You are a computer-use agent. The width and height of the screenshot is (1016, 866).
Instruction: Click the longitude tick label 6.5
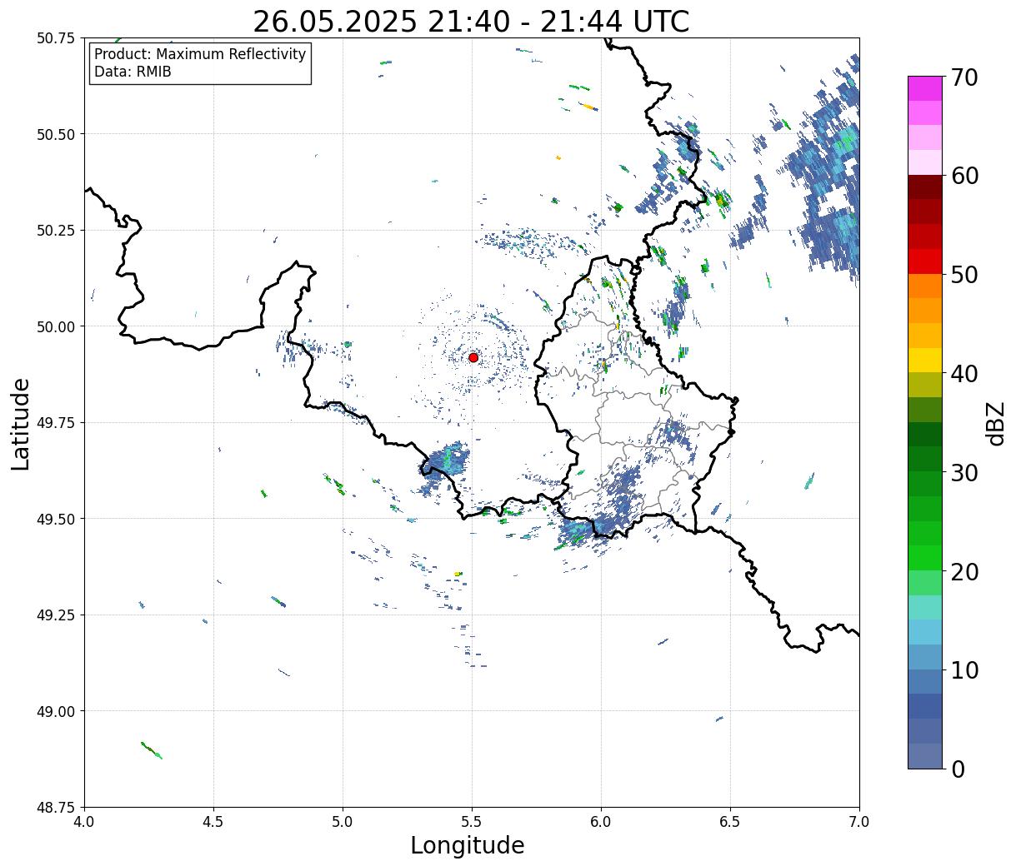(x=730, y=822)
